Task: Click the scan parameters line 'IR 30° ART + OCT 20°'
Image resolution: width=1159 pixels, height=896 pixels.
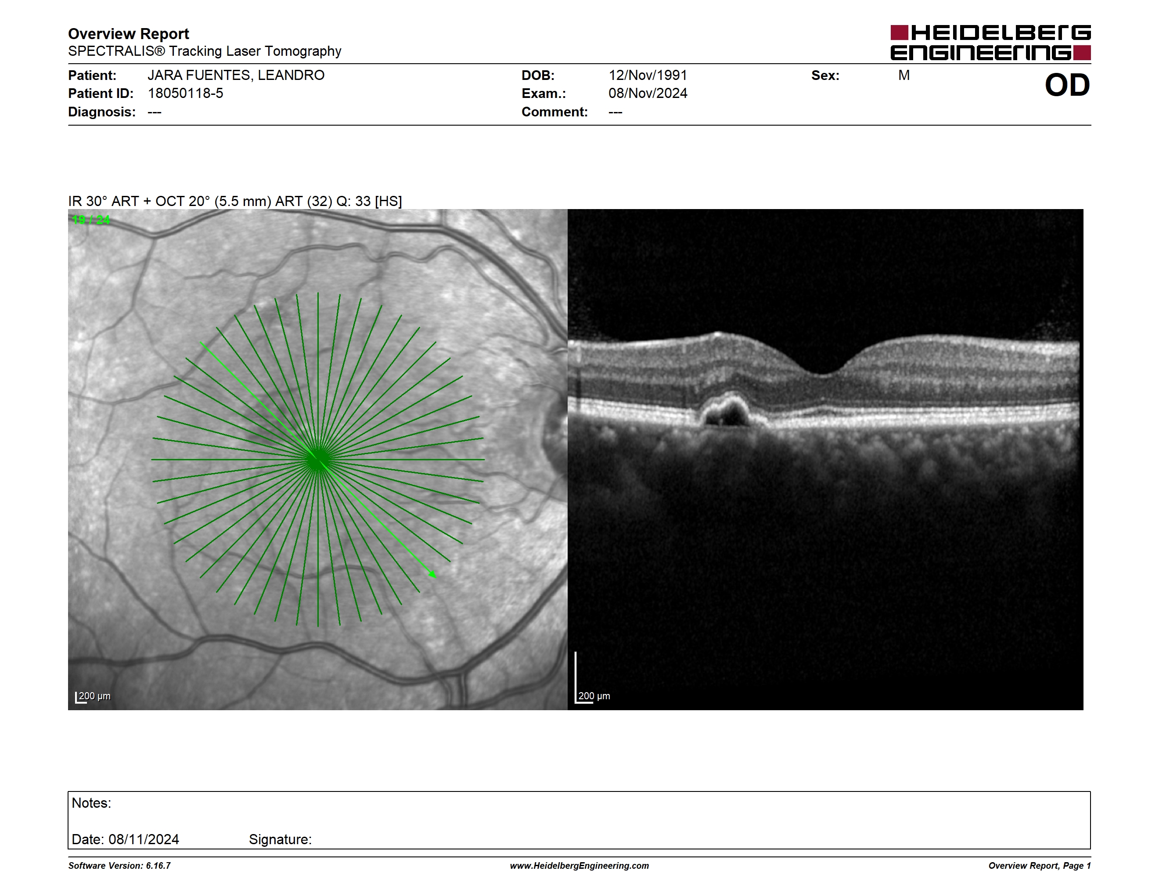Action: coord(235,201)
